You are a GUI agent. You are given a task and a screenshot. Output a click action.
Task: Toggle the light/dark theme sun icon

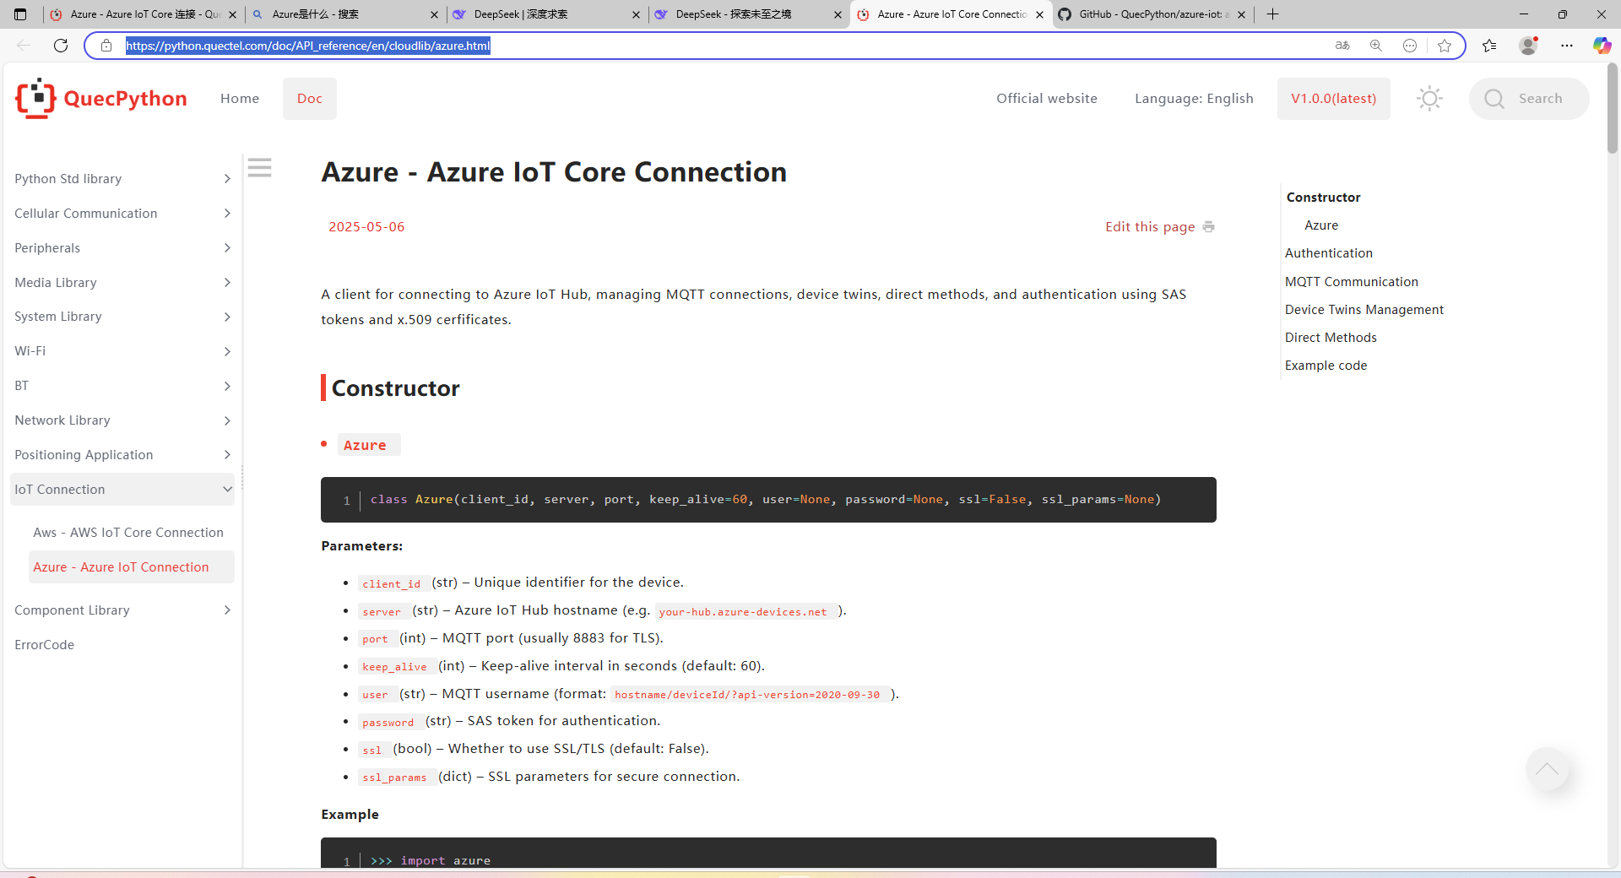(x=1429, y=99)
